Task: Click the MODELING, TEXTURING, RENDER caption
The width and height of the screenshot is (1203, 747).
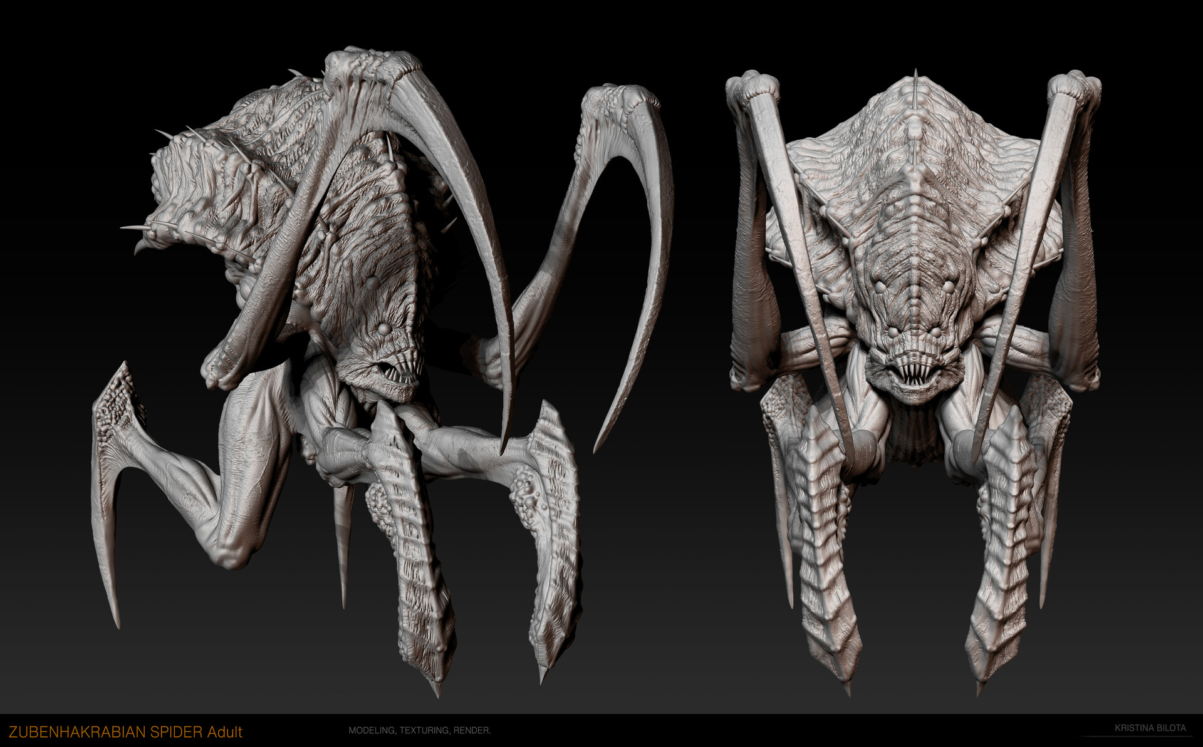Action: click(419, 730)
